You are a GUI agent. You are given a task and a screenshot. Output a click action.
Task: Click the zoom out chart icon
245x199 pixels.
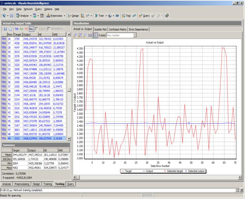[x=85, y=35]
